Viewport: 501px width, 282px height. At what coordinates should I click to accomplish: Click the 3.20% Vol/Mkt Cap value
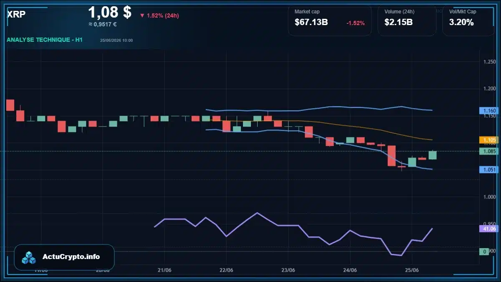pos(461,23)
